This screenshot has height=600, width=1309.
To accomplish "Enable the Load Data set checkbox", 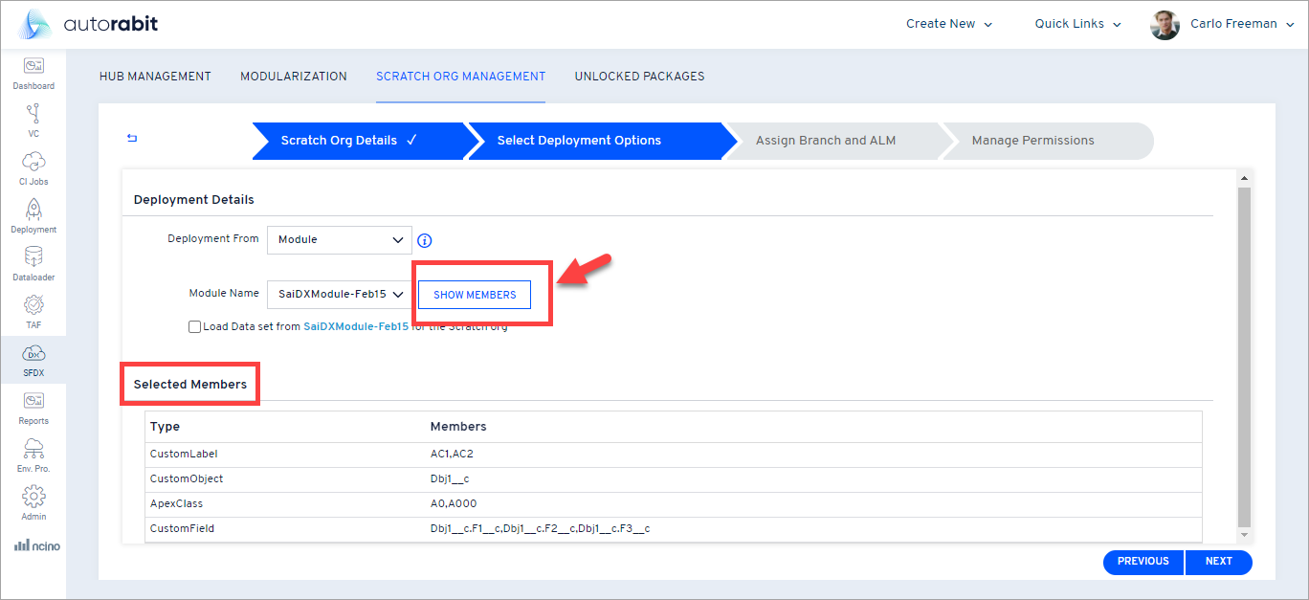I will (195, 327).
